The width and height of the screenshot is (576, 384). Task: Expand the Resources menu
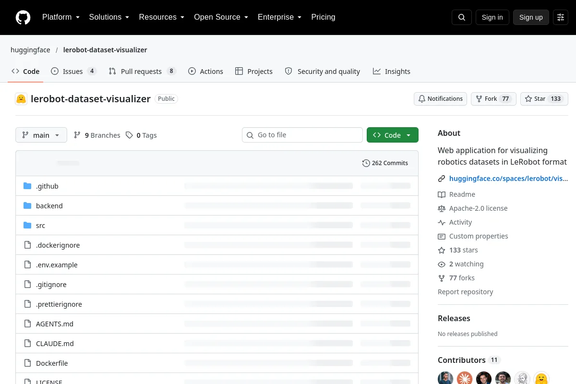162,17
